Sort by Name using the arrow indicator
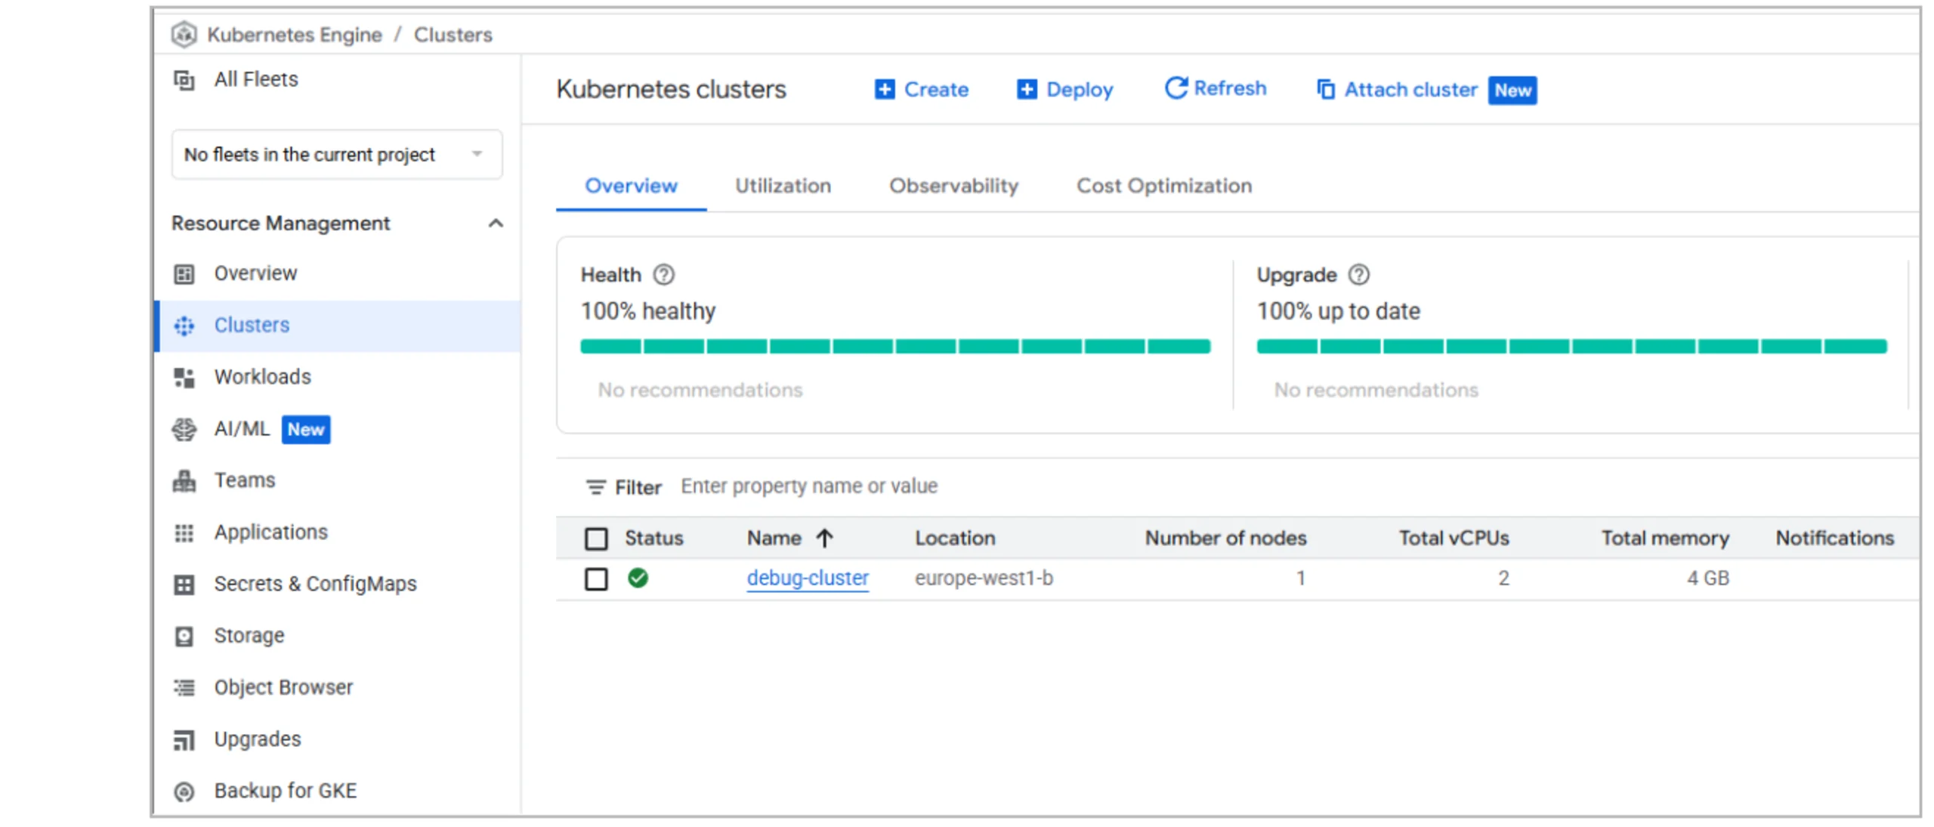Viewport: 1934px width, 827px height. click(825, 538)
